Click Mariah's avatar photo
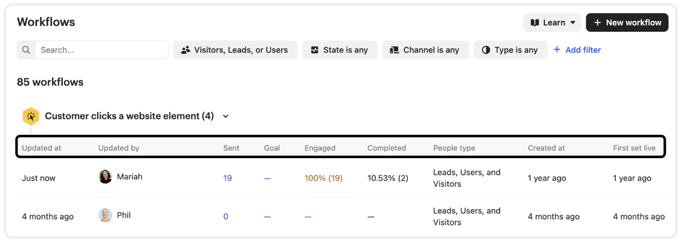The height and width of the screenshot is (242, 681). [105, 176]
